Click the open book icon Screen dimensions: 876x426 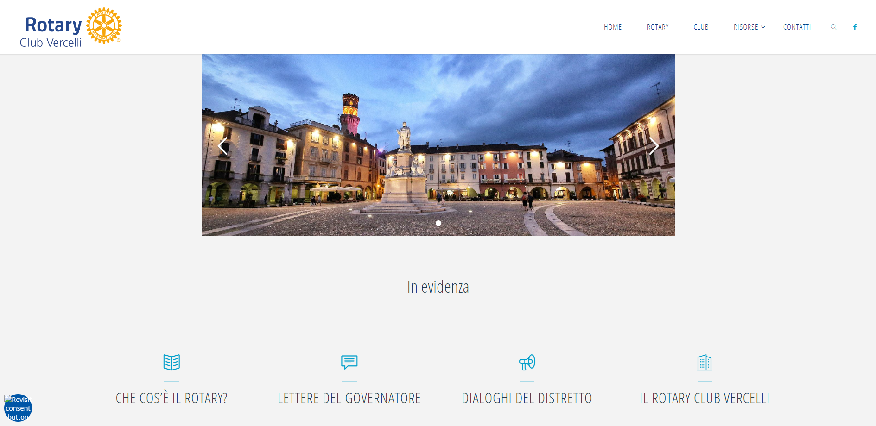(171, 362)
